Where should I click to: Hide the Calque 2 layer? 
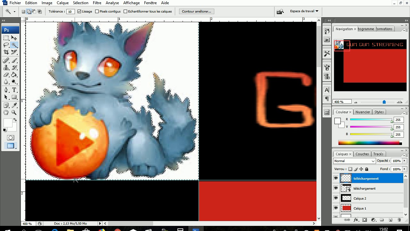point(336,198)
